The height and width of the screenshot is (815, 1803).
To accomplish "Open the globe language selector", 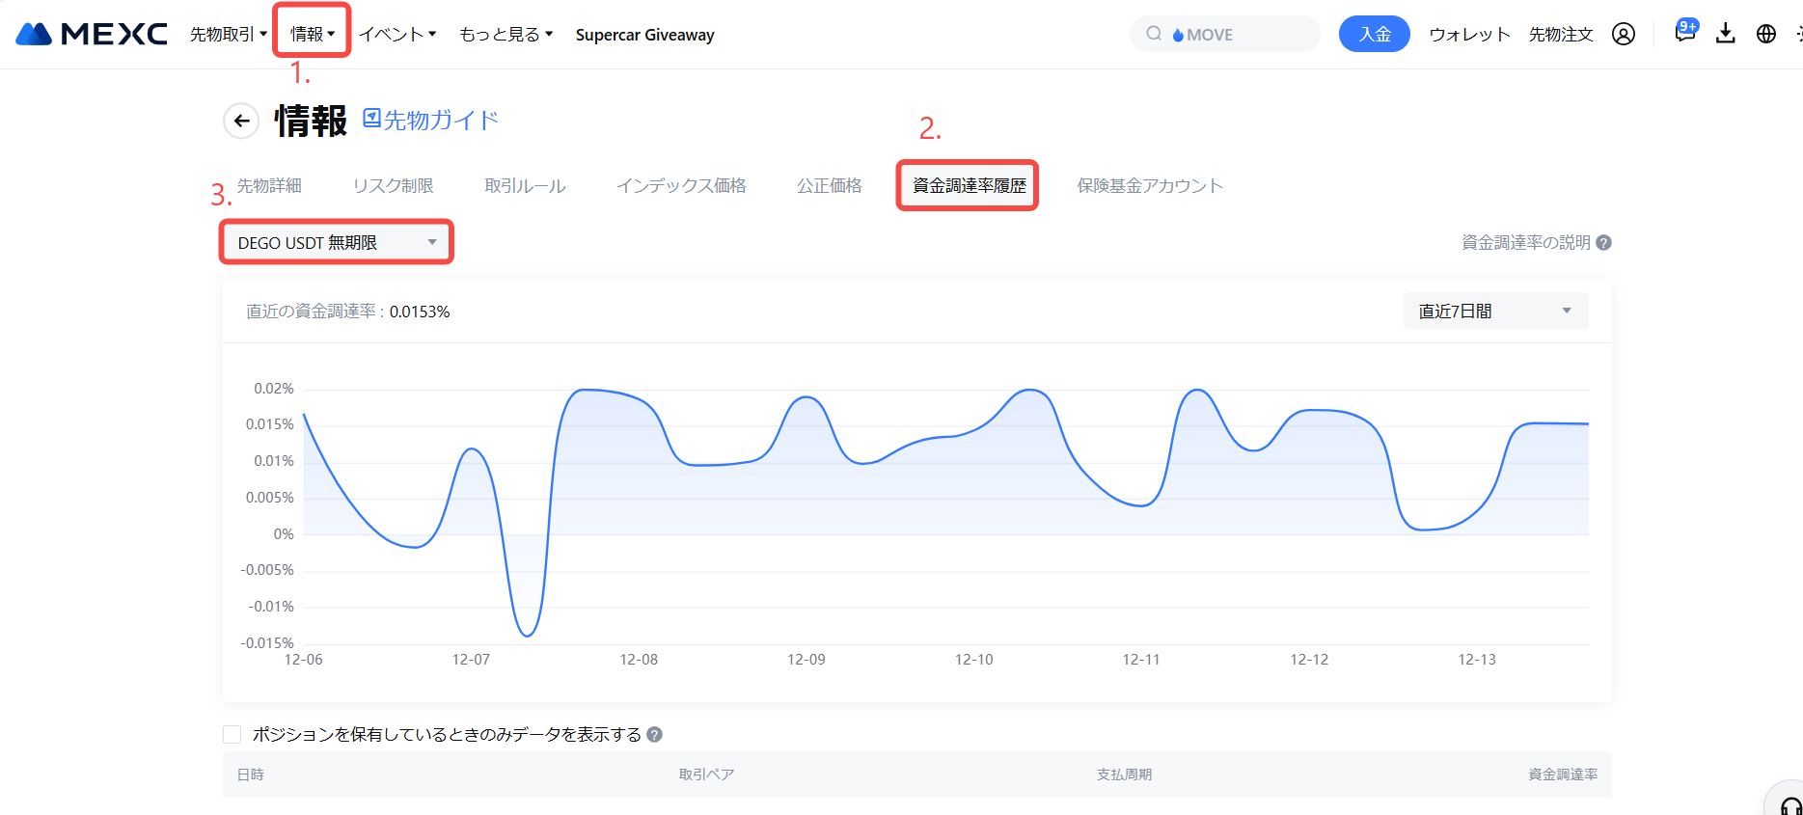I will [x=1765, y=34].
